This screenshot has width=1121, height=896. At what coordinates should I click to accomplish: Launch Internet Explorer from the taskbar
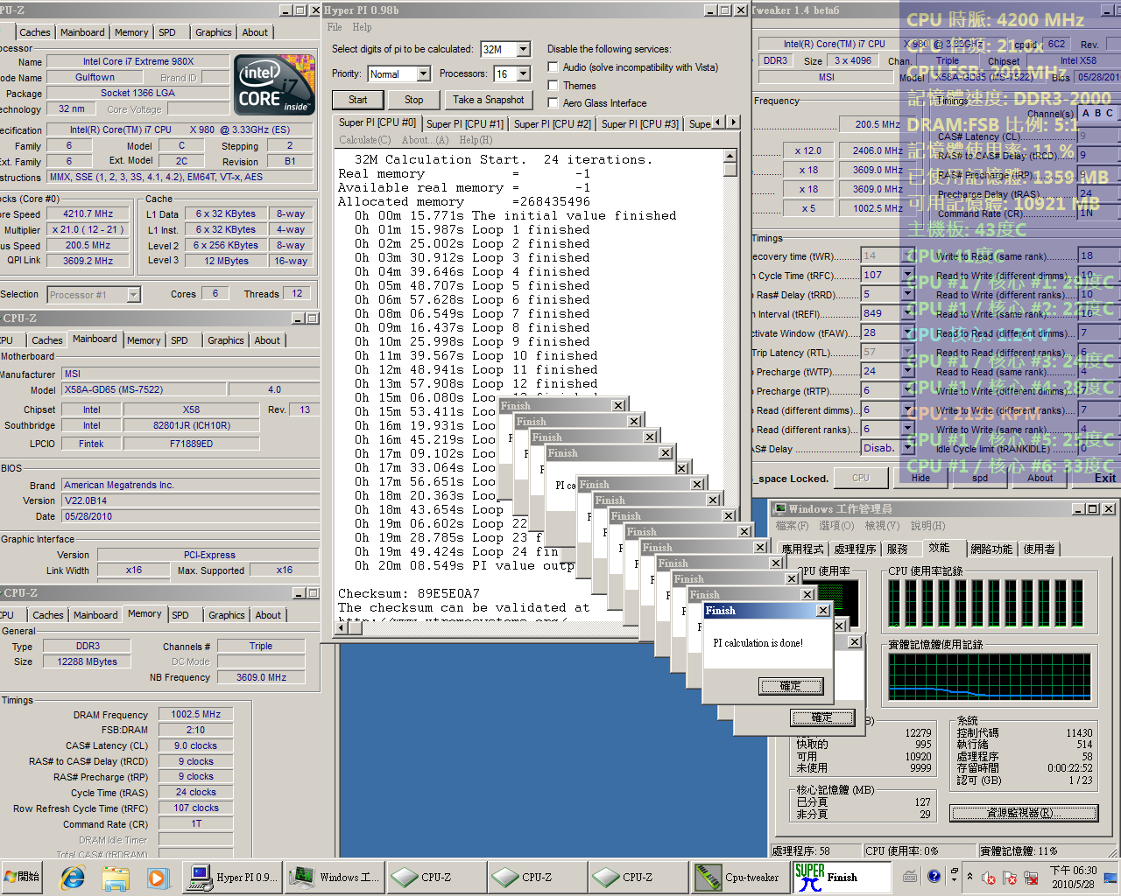(73, 877)
